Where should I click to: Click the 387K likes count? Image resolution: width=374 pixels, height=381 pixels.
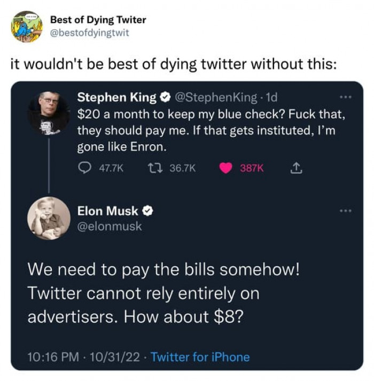pos(252,168)
